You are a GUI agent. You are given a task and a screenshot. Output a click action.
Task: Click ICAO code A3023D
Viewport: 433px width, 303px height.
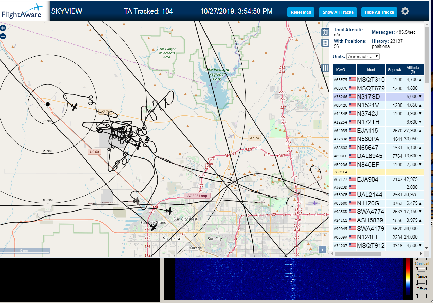(x=340, y=187)
